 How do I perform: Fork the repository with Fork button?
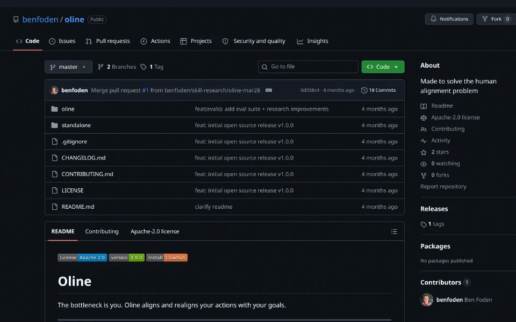[496, 19]
